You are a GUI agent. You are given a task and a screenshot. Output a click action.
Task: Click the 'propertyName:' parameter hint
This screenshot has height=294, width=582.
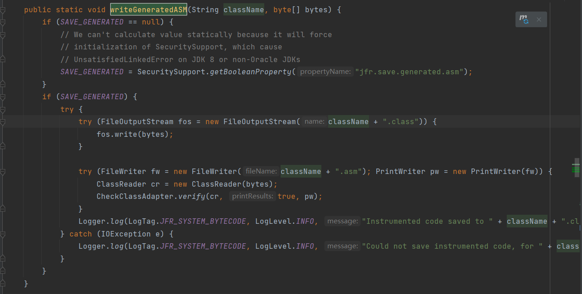click(325, 72)
